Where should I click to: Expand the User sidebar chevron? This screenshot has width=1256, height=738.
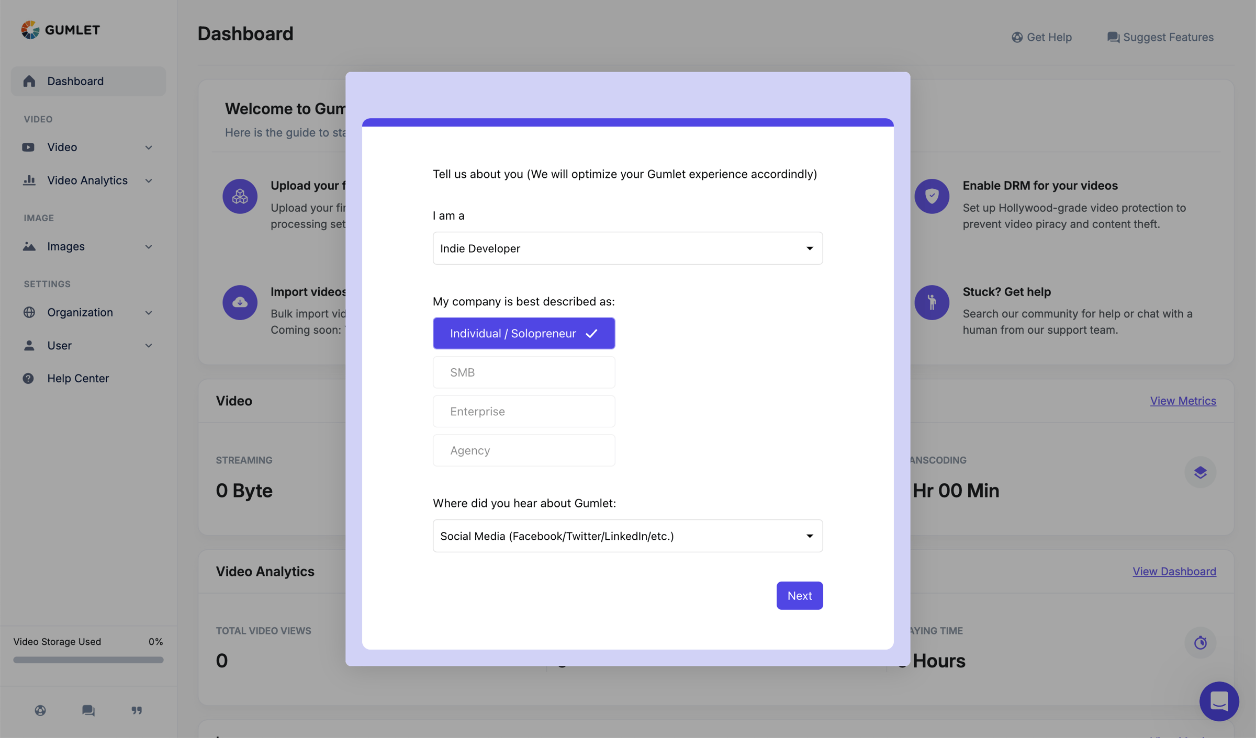point(149,346)
